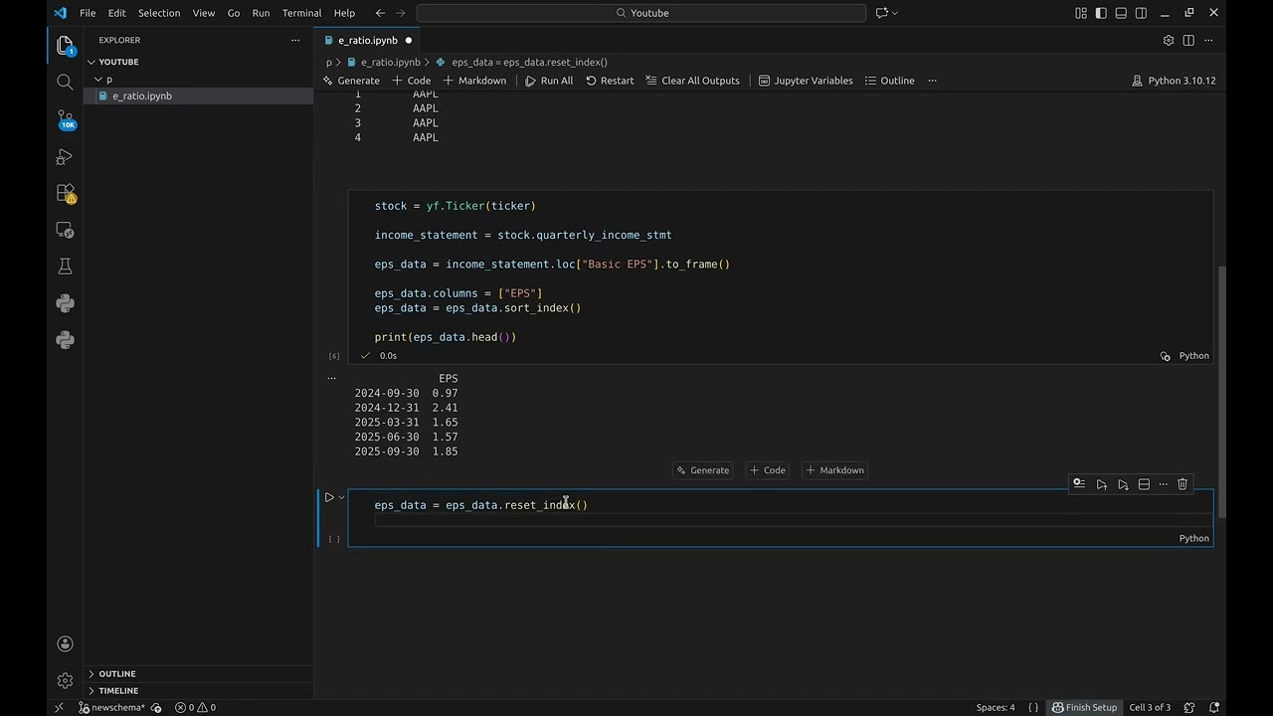Open notebook settings gear in the editor title

pos(1169,40)
